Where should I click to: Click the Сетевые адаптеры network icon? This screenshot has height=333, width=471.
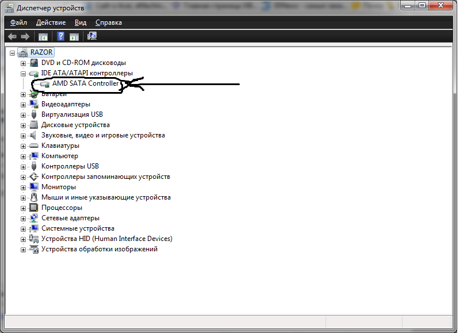point(34,218)
